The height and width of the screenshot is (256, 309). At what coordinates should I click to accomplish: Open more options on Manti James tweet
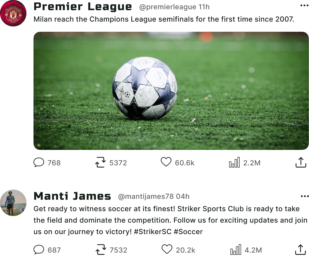(305, 196)
